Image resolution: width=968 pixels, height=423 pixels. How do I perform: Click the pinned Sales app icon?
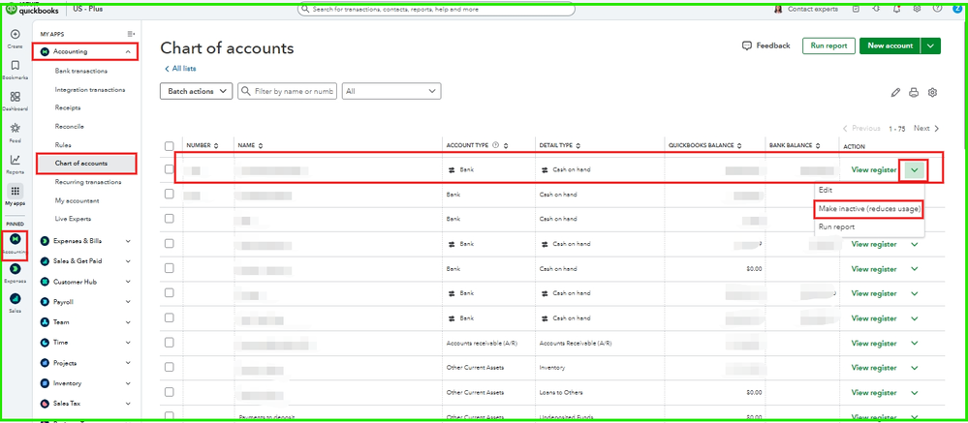click(16, 298)
